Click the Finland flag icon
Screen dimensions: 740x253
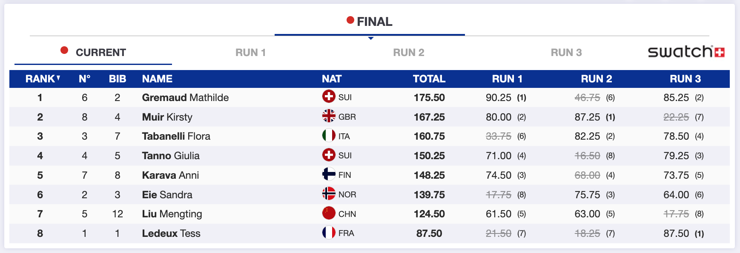329,174
